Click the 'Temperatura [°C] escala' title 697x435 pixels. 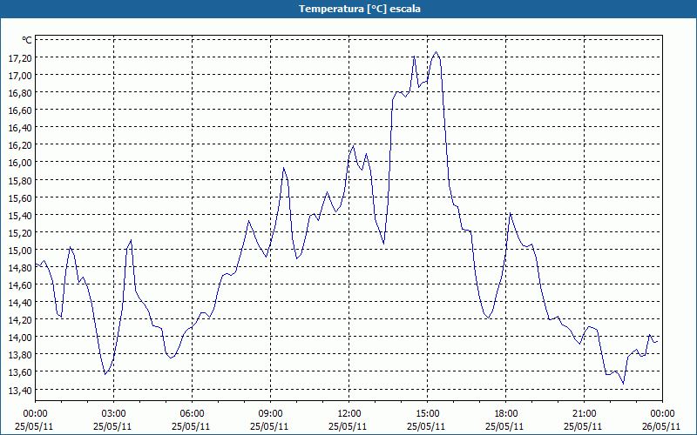(x=359, y=9)
